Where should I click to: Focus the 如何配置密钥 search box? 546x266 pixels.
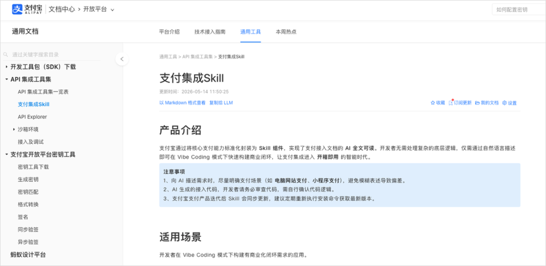(x=519, y=10)
